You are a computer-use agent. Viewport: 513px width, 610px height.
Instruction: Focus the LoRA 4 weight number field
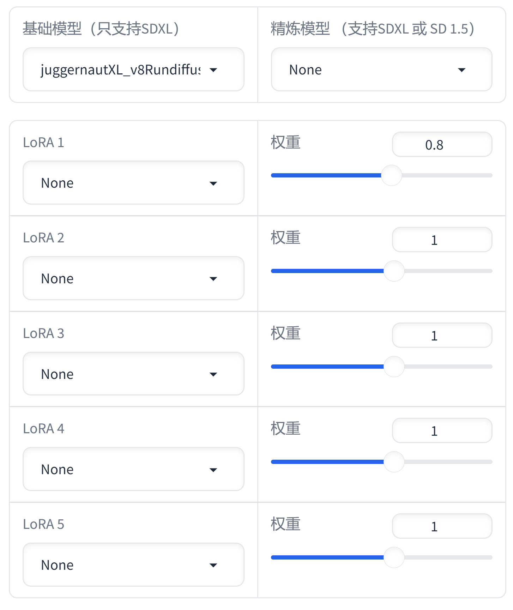coord(442,431)
